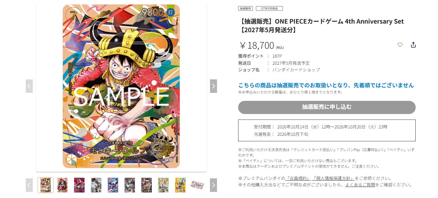Select the red card thumbnail
This screenshot has width=438, height=198.
(x=79, y=185)
